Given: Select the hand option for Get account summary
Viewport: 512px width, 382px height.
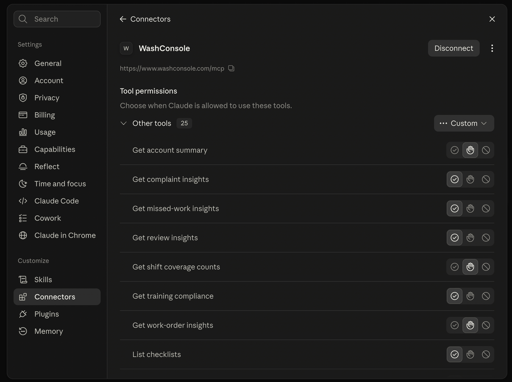Looking at the screenshot, I should 470,150.
